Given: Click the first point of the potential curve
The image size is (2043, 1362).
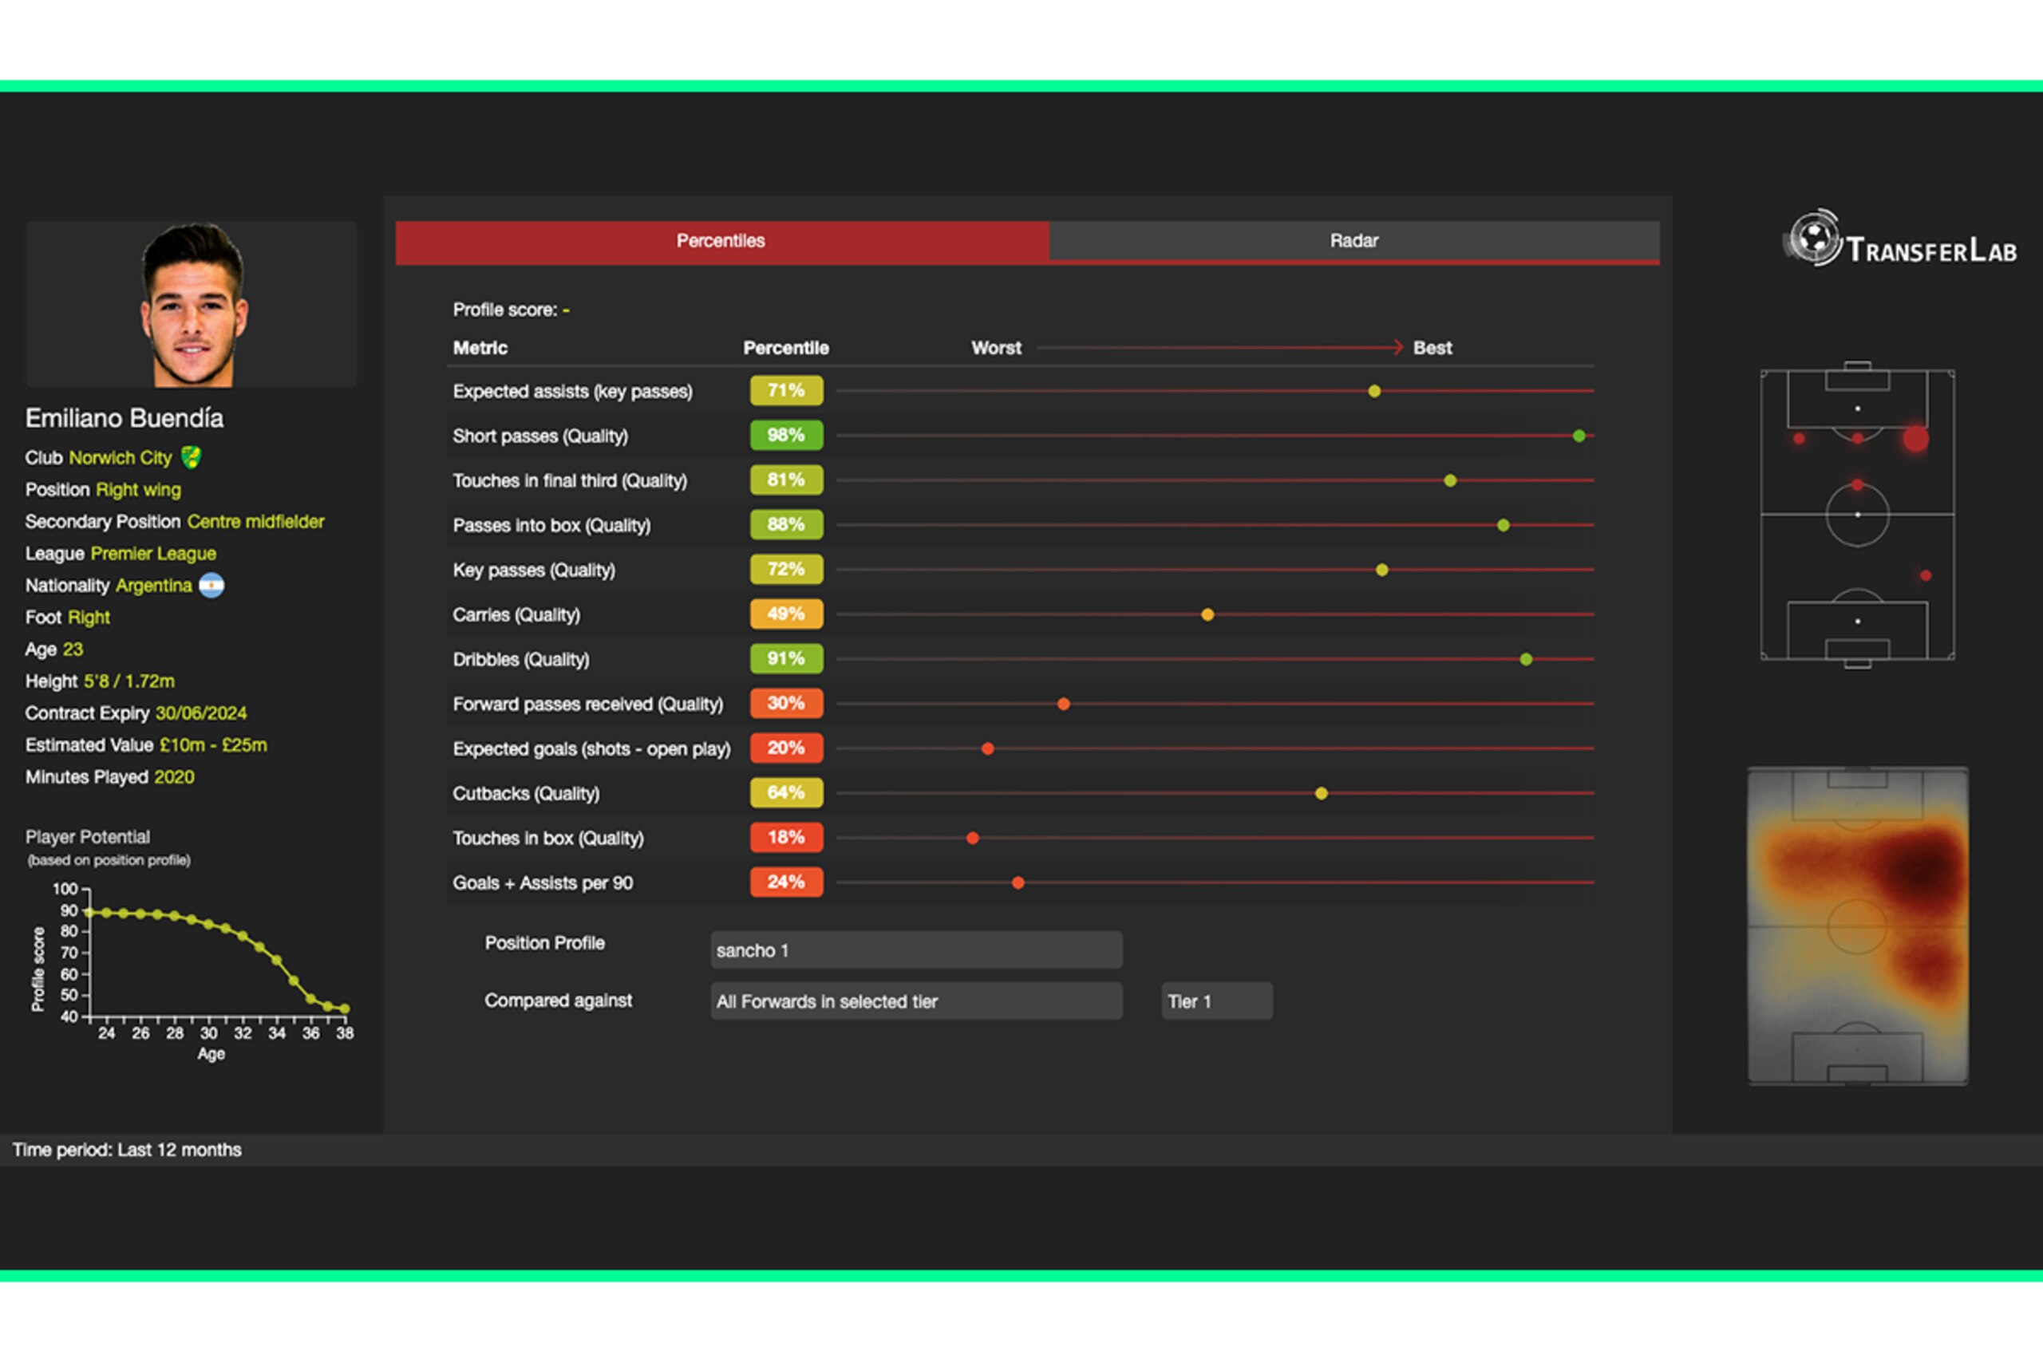Looking at the screenshot, I should click(89, 912).
